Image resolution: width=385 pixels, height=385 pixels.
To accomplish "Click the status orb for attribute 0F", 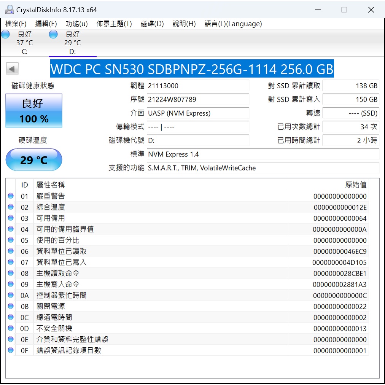I will click(x=11, y=350).
